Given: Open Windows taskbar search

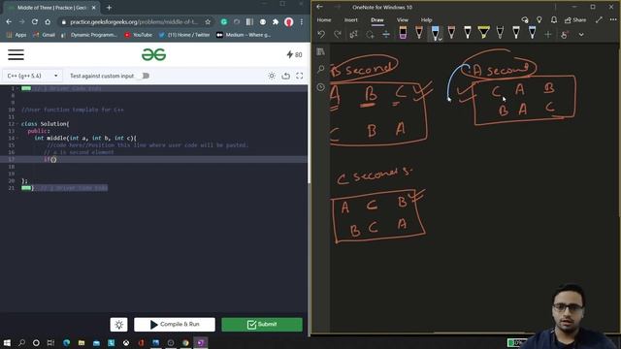Looking at the screenshot, I should (x=21, y=342).
